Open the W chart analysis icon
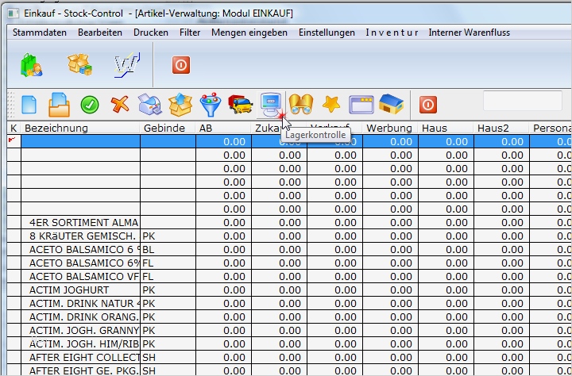 [127, 65]
